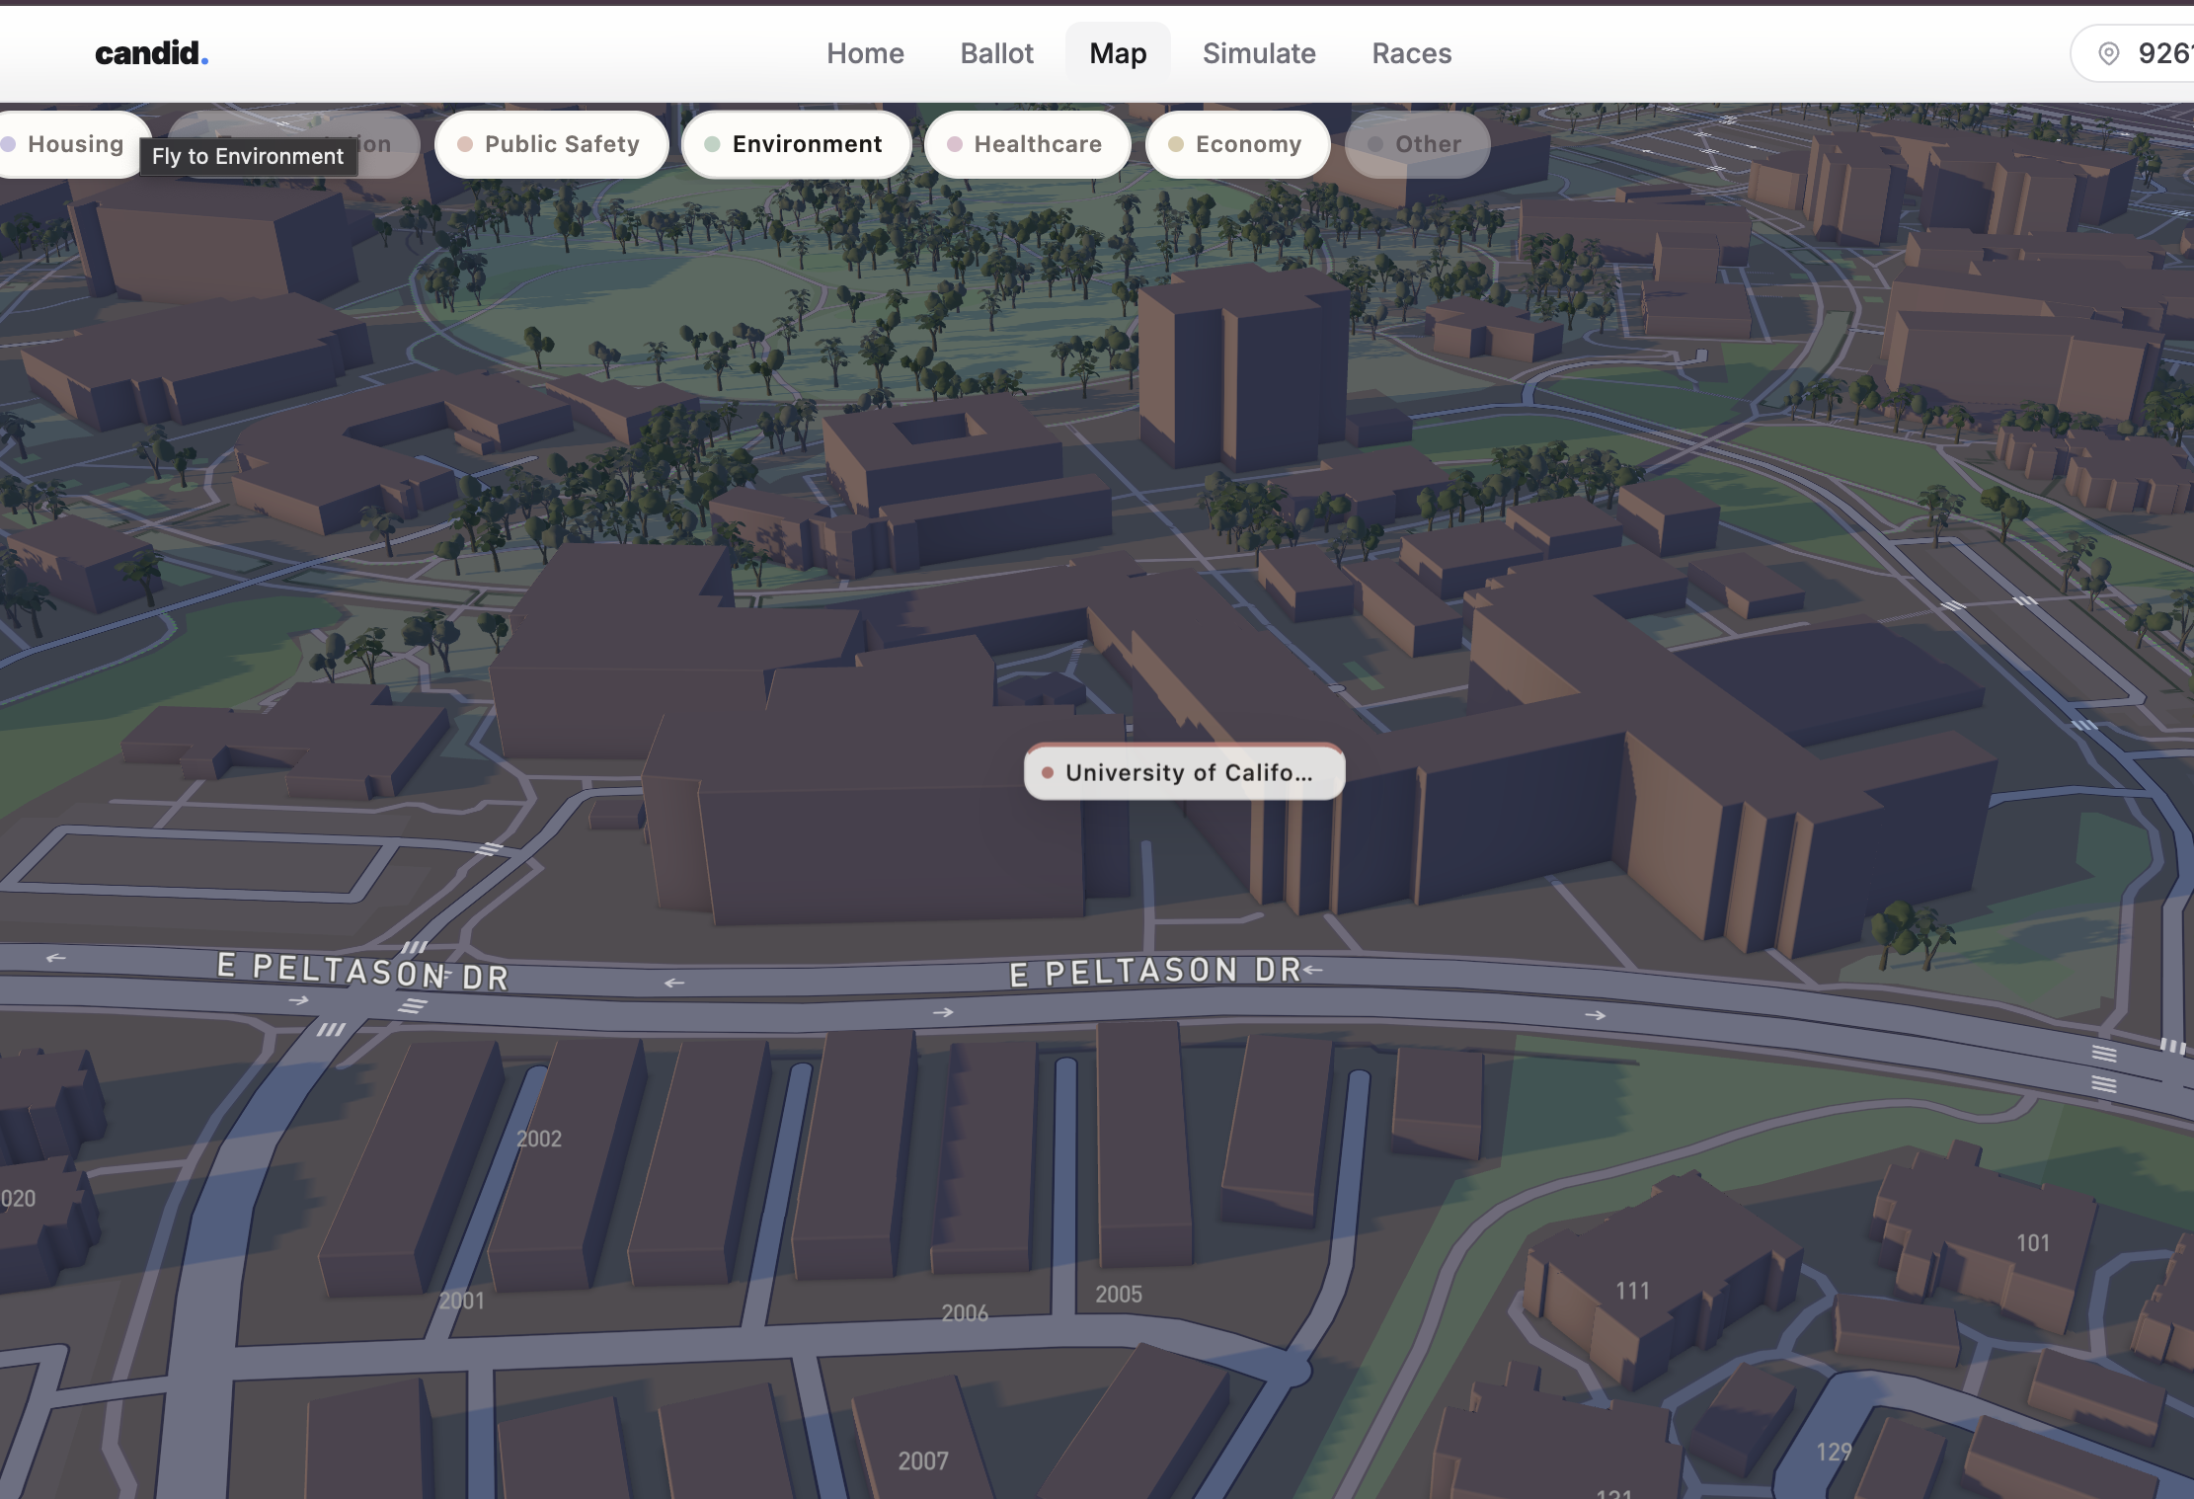Click the pink dot in Healthcare chip
This screenshot has width=2194, height=1499.
[955, 144]
